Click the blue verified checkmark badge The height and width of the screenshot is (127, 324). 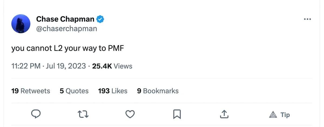tap(100, 19)
